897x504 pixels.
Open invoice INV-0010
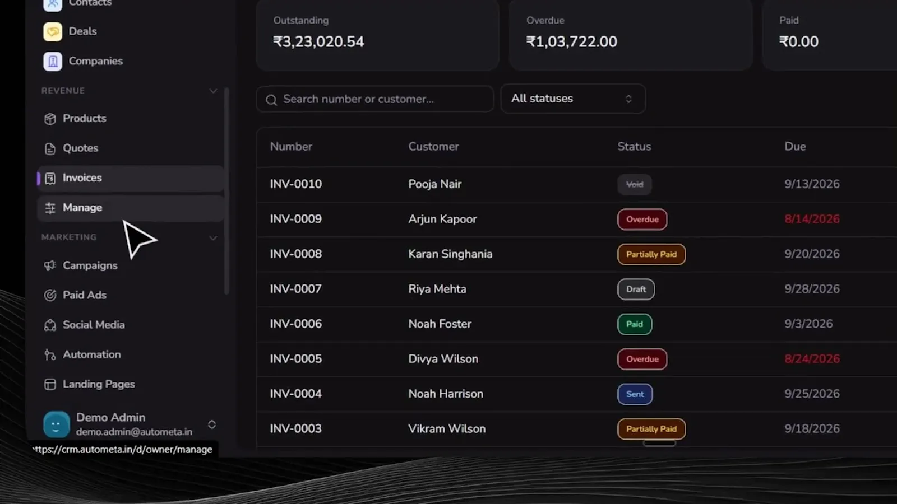tap(296, 184)
